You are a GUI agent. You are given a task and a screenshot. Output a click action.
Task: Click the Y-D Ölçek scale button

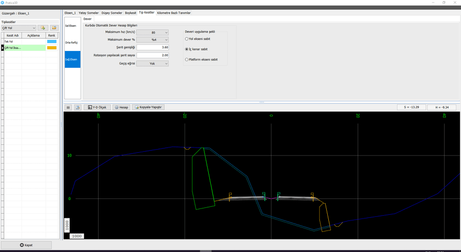point(97,107)
